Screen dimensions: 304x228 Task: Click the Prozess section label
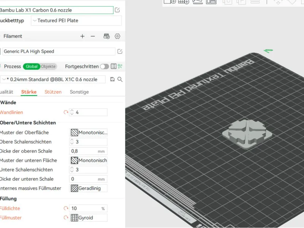[x=13, y=66]
